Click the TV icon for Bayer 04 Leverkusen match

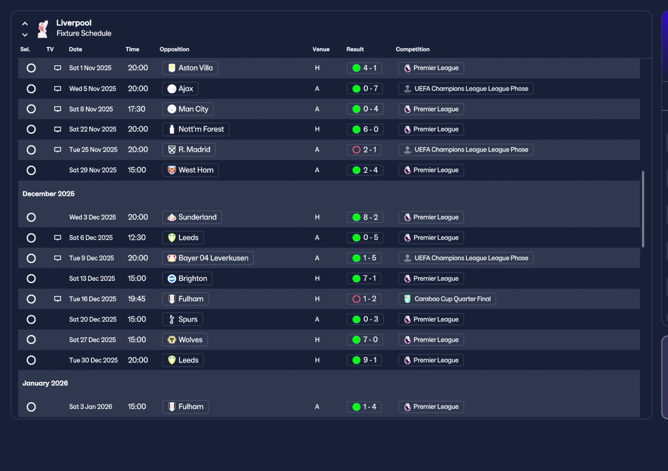tap(57, 258)
